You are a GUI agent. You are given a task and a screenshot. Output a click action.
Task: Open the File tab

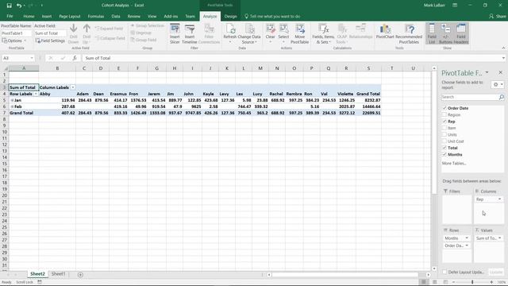[10, 16]
